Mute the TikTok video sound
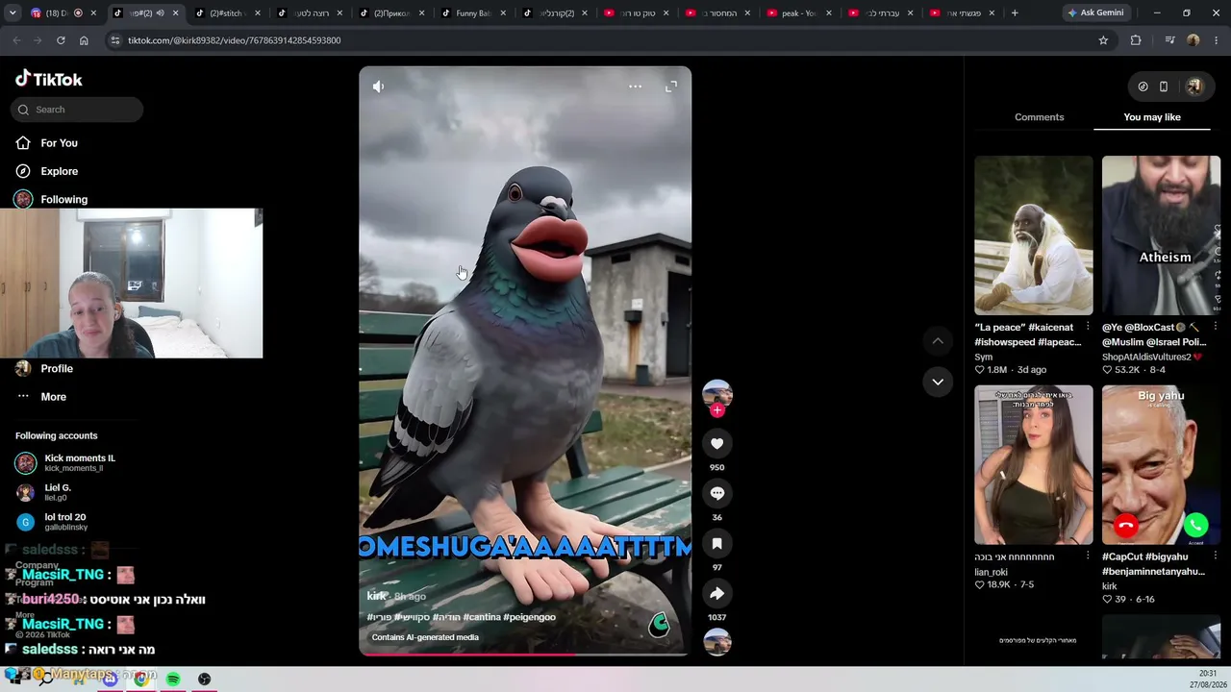This screenshot has width=1231, height=692. [378, 86]
